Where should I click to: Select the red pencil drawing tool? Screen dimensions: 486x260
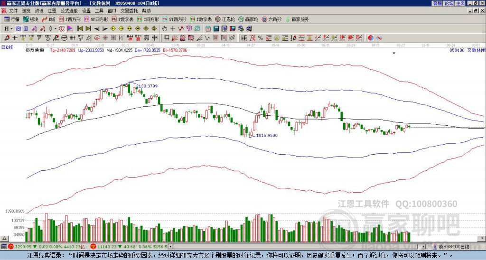pyautogui.click(x=6, y=38)
